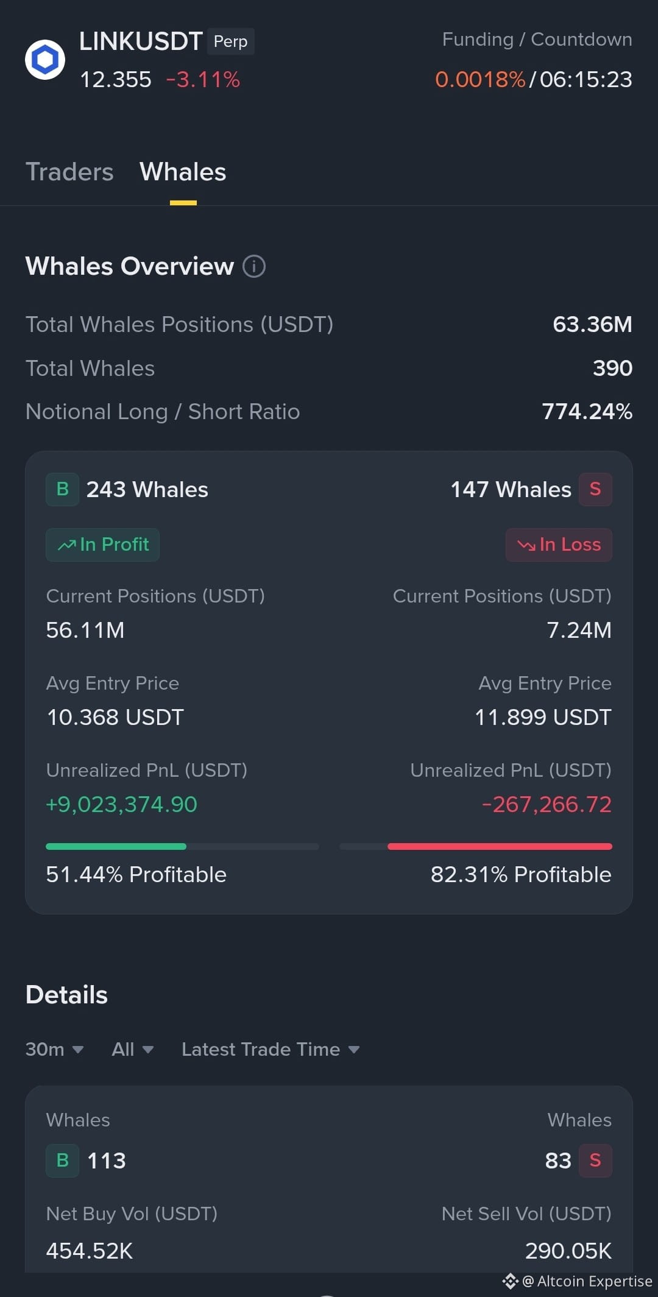Screen dimensions: 658x1297
Task: Tap the green 51.44% profitable progress bar
Action: [116, 846]
